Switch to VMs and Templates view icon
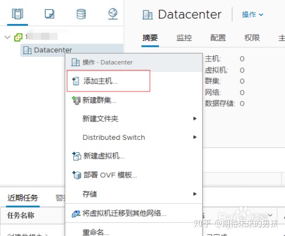The image size is (285, 236). pyautogui.click(x=50, y=14)
